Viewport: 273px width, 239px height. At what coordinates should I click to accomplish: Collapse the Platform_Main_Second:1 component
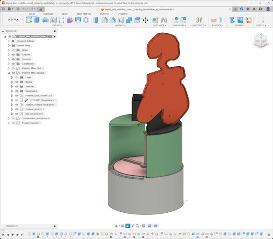point(8,73)
